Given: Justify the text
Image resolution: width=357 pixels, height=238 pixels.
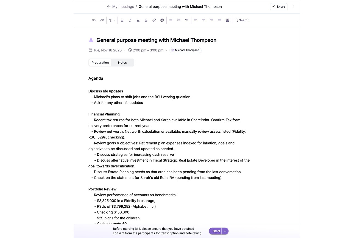Looking at the screenshot, I should coord(219,20).
